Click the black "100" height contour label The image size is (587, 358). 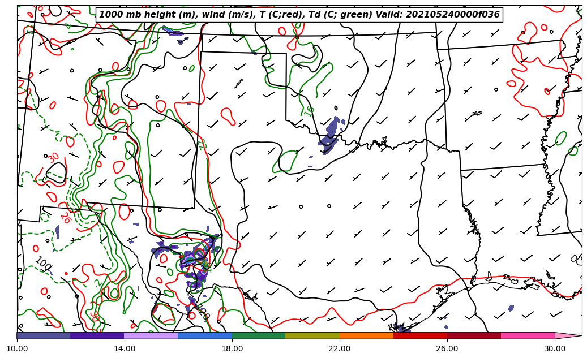(x=43, y=264)
